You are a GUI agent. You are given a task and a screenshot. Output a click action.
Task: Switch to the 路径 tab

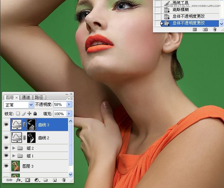coord(39,98)
